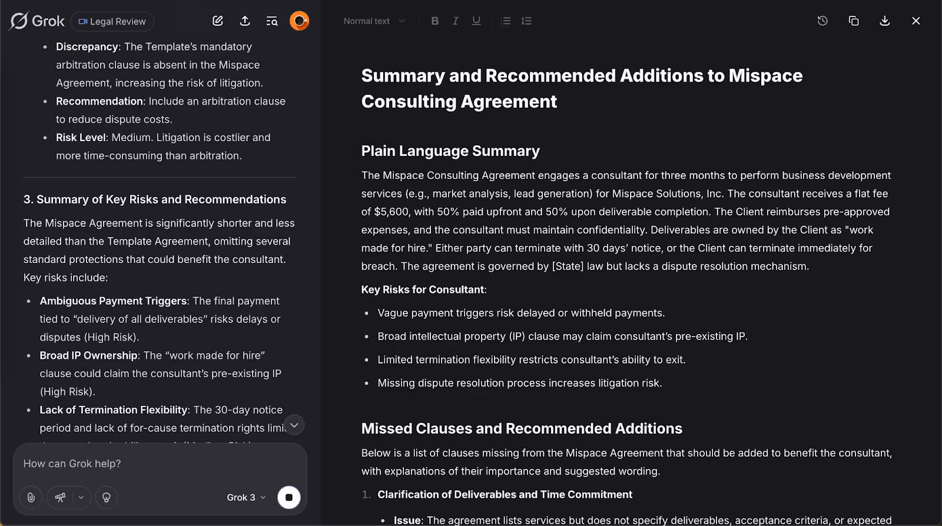Toggle bold formatting
The height and width of the screenshot is (526, 942).
click(435, 21)
